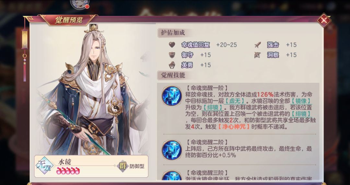Tap the pink star rating under 水镜
The width and height of the screenshot is (350, 185).
68,171
